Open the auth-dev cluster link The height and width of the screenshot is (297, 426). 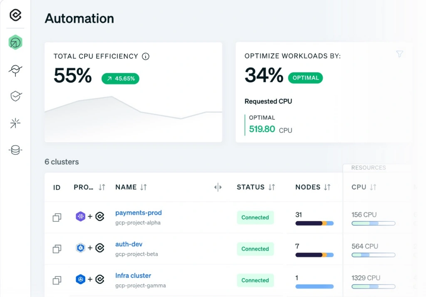[x=129, y=244]
